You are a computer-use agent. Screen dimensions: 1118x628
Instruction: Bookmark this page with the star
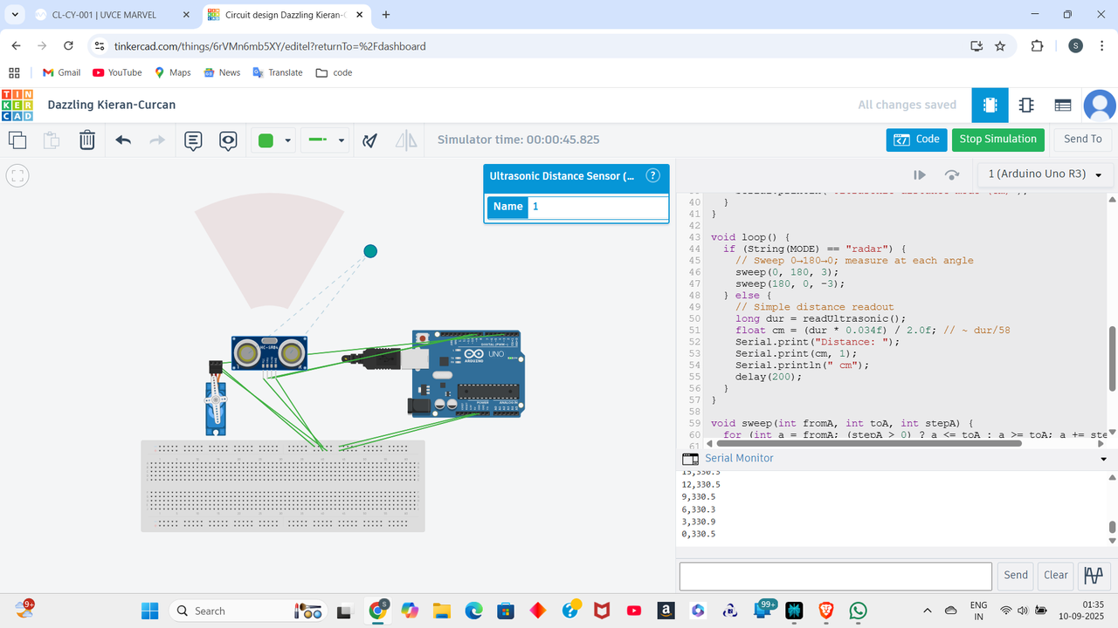pyautogui.click(x=1000, y=46)
